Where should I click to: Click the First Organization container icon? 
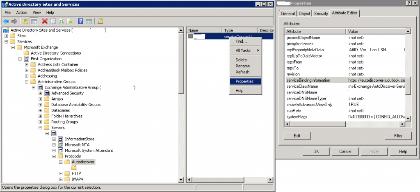click(27, 59)
